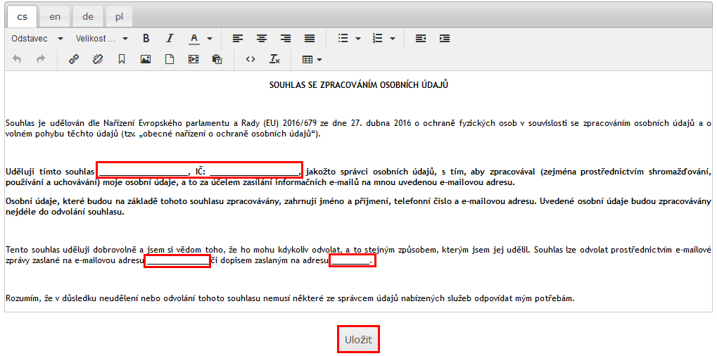Viewport: 717px width, 356px height.
Task: Align text to the right
Action: (x=286, y=39)
